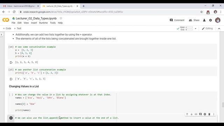Click the output [1, 2, 3, 4, 5, 6]
This screenshot has height=126, width=224.
(27, 62)
